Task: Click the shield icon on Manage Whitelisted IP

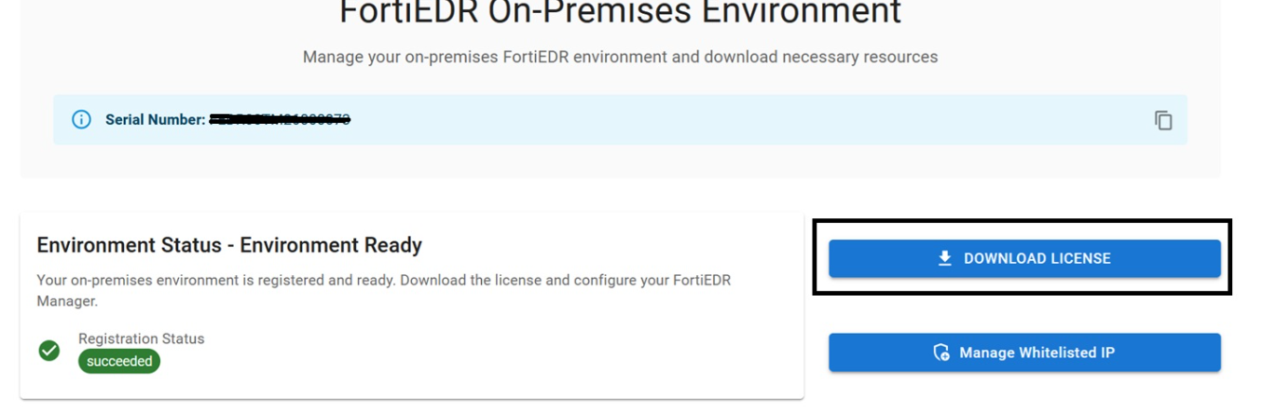Action: tap(941, 352)
